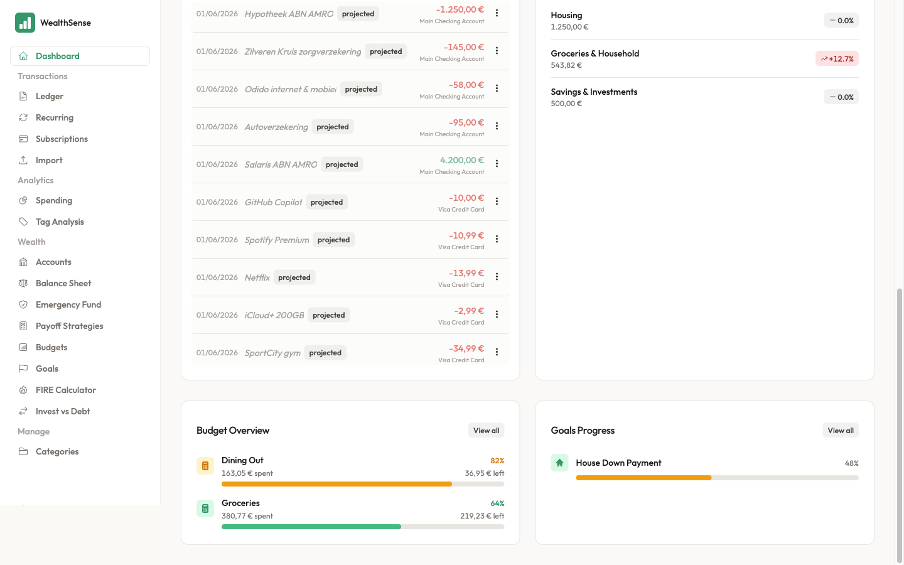Open options menu for Odido internet
The height and width of the screenshot is (565, 904).
pos(497,89)
